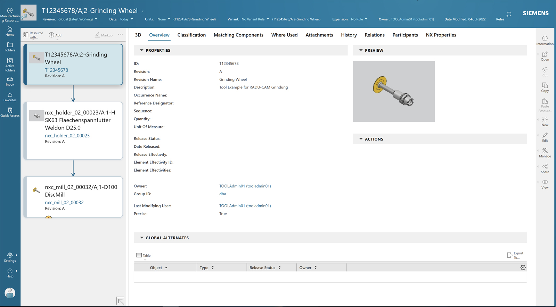This screenshot has height=307, width=556.
Task: Open the NX Properties tab
Action: coord(441,35)
